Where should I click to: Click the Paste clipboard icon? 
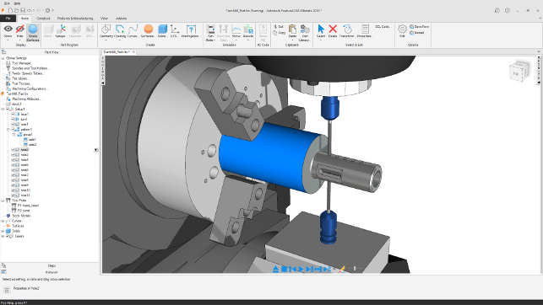click(293, 29)
